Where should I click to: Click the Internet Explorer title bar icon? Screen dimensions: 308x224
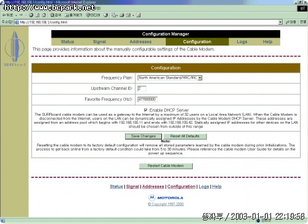2,2
